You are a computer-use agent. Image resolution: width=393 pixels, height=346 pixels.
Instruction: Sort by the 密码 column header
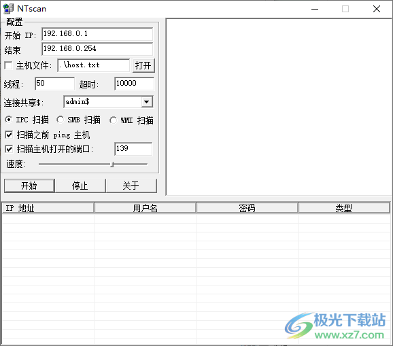(x=247, y=208)
